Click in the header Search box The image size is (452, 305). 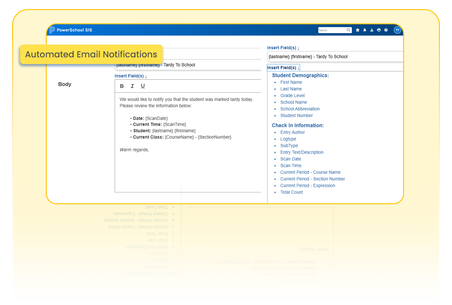332,30
